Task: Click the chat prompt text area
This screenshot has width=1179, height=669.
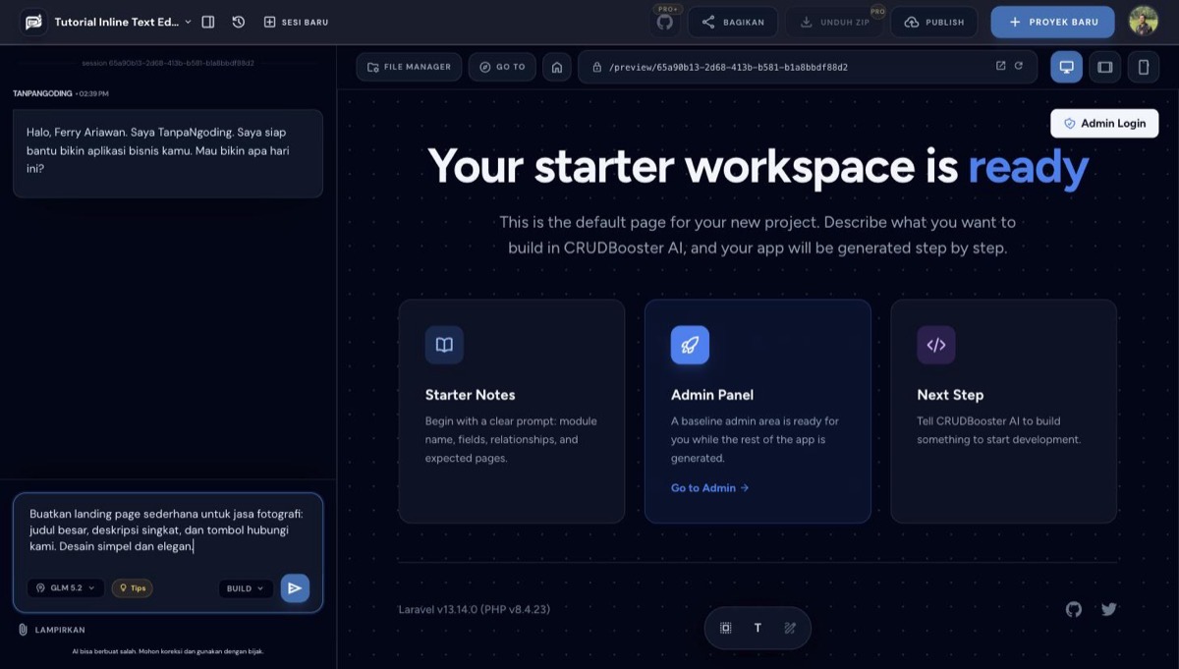Action: coord(168,530)
